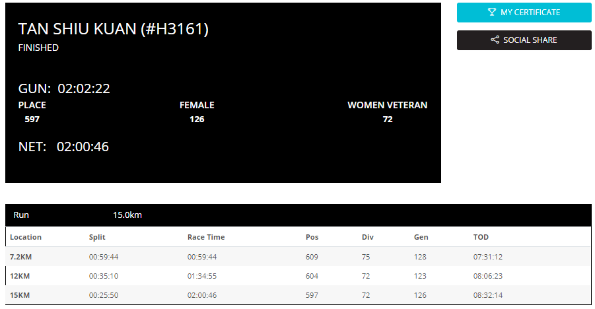The width and height of the screenshot is (595, 309).
Task: Select the 12KM location row
Action: click(x=298, y=276)
